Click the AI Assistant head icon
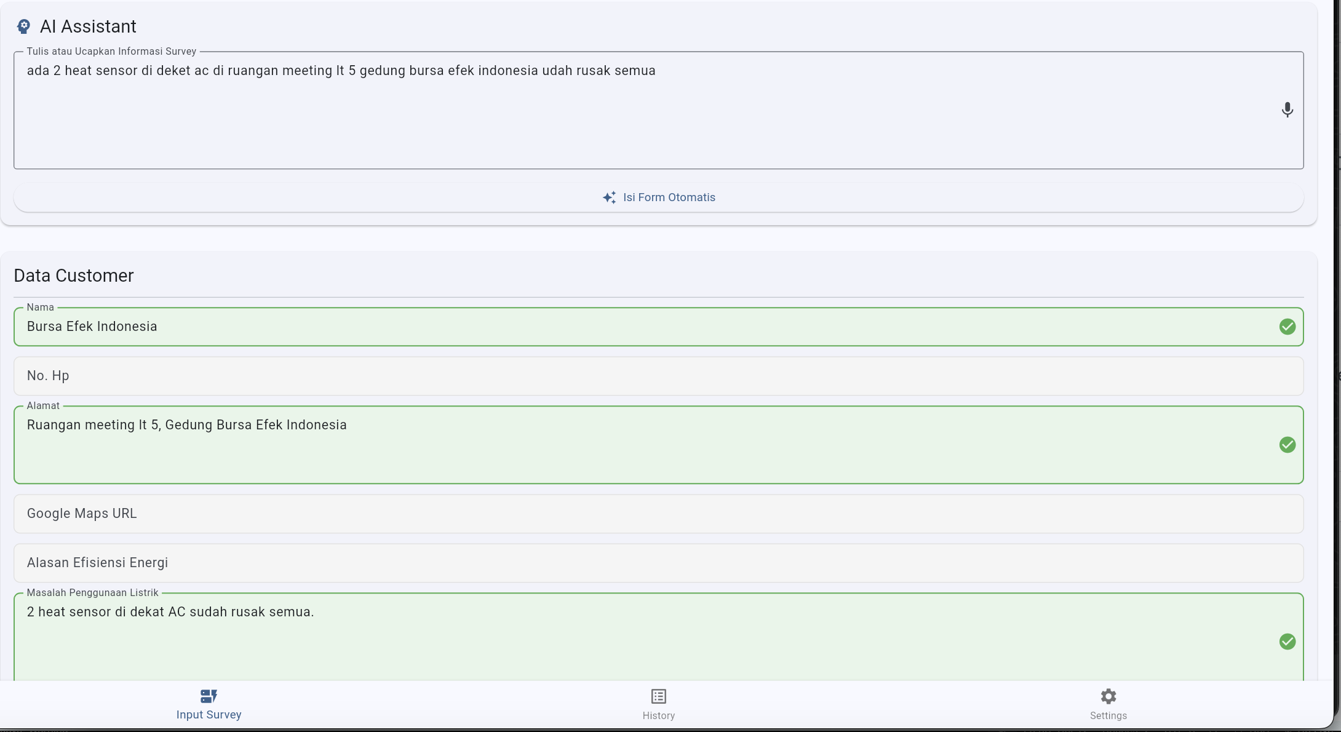The image size is (1341, 732). (x=23, y=26)
